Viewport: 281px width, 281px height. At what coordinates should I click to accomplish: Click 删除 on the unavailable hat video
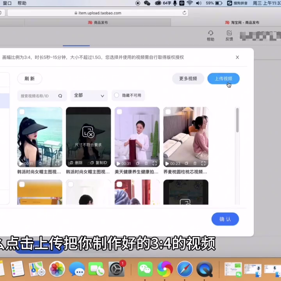[x=76, y=162]
